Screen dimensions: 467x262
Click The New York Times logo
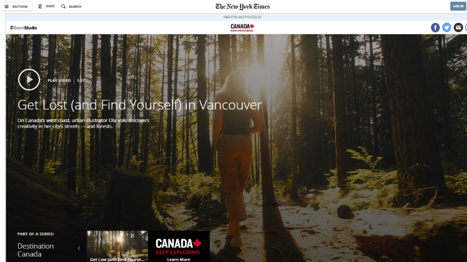click(x=242, y=7)
